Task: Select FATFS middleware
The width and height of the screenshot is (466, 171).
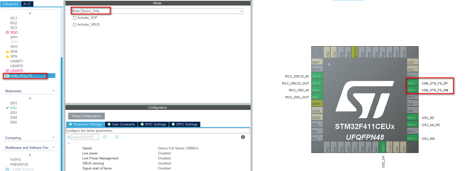Action: click(x=15, y=160)
